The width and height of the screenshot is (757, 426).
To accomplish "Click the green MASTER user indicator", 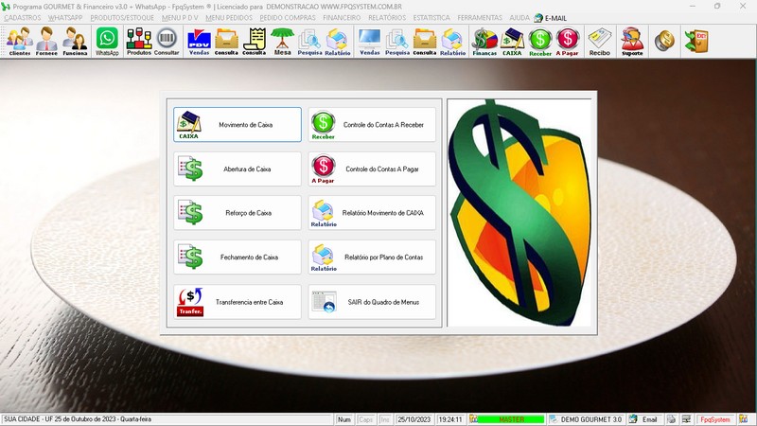I will click(511, 419).
